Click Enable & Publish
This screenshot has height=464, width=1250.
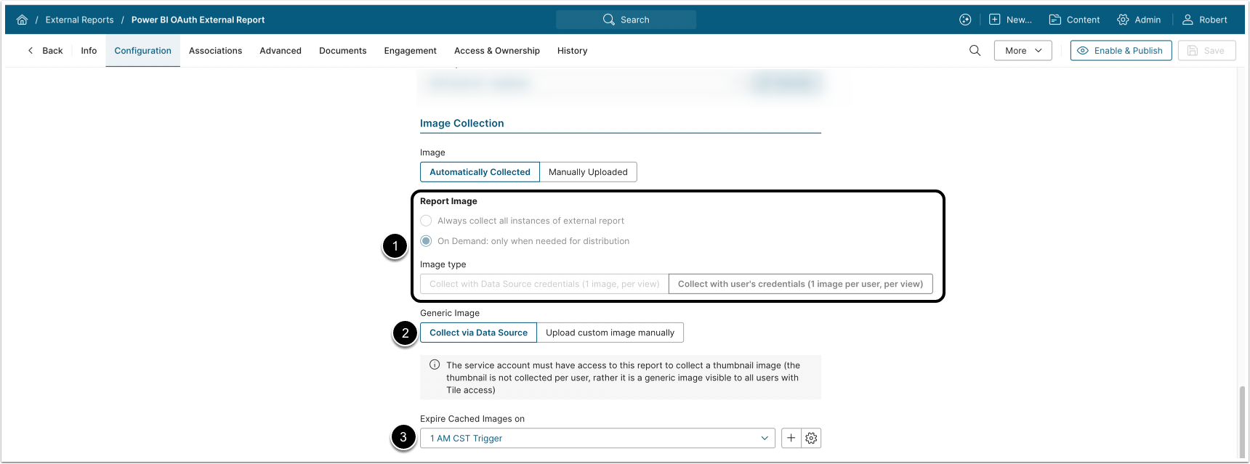[1121, 51]
